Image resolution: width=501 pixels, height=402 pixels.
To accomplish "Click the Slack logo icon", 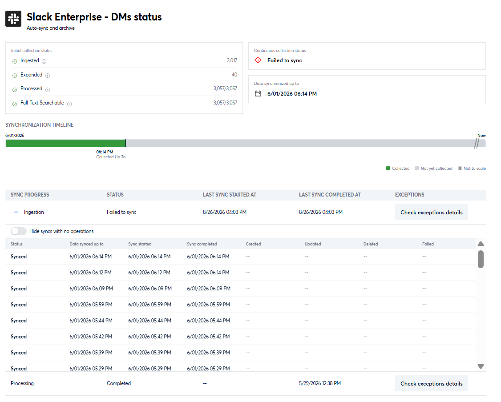I will pyautogui.click(x=13, y=19).
